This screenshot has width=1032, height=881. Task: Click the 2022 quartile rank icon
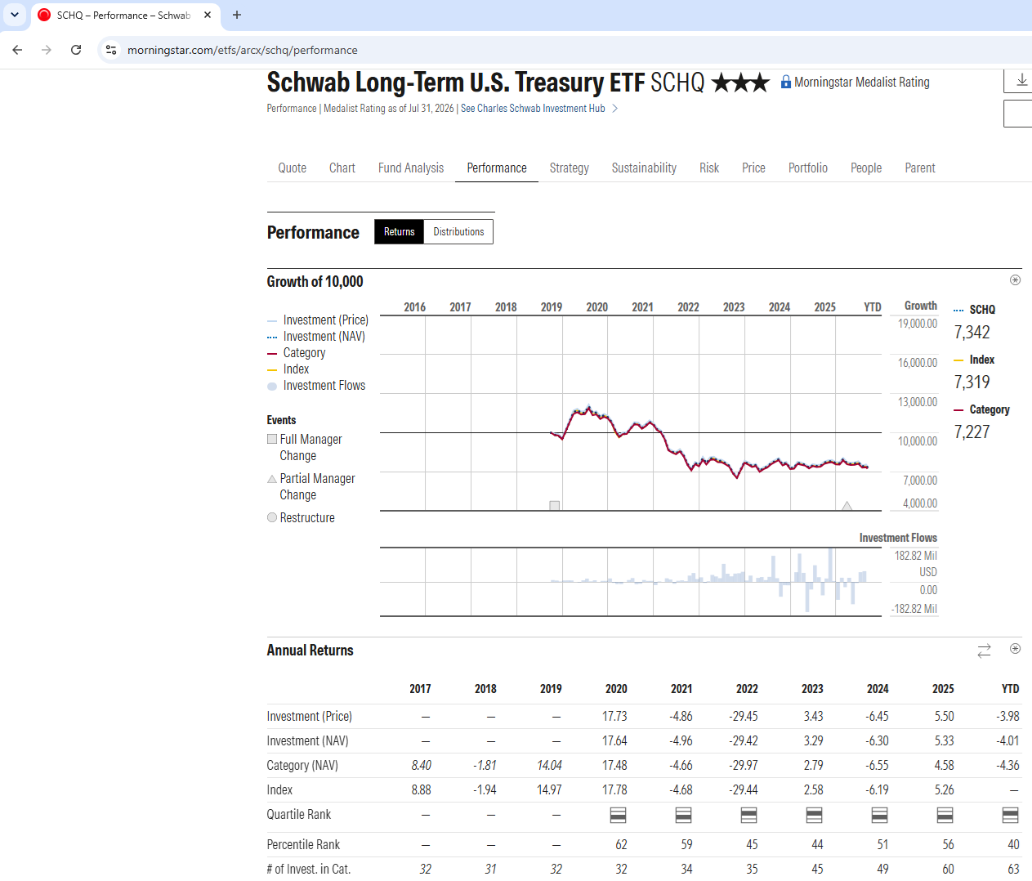coord(748,815)
